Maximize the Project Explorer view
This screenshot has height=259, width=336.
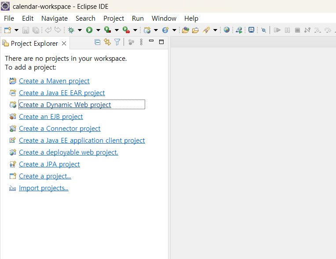point(161,42)
